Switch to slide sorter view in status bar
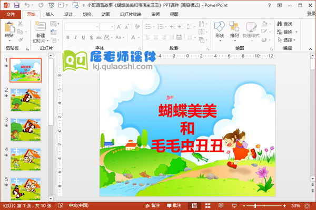 click(x=208, y=206)
